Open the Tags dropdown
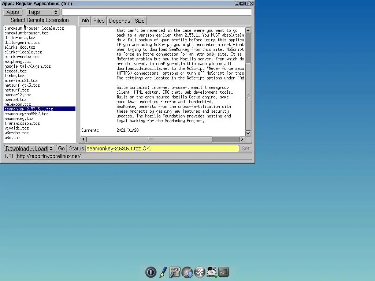Screen dimensions: 375x281 click(43, 12)
